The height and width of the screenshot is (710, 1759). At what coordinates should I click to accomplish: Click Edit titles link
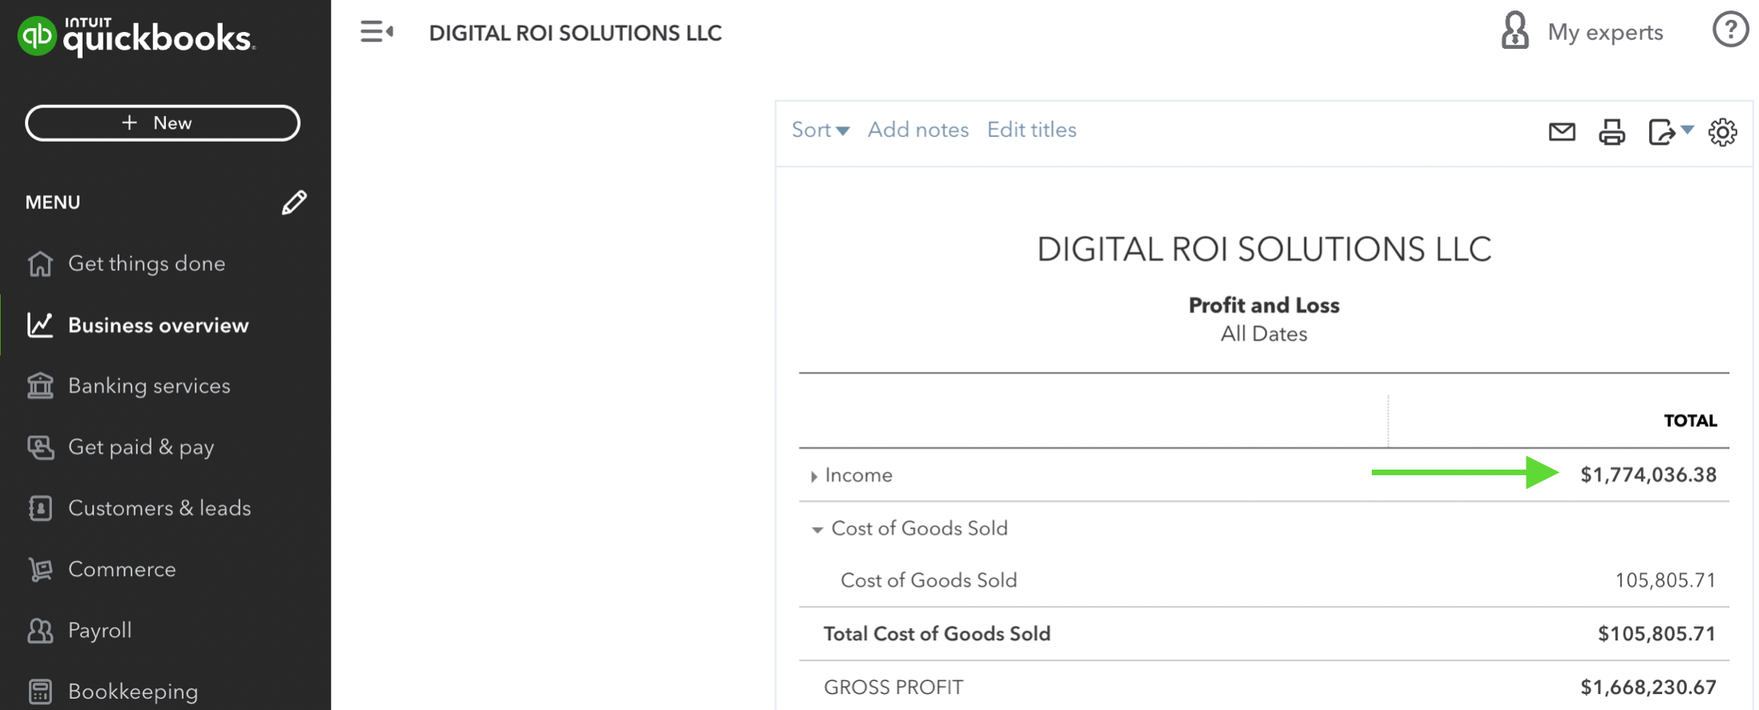pyautogui.click(x=1031, y=130)
